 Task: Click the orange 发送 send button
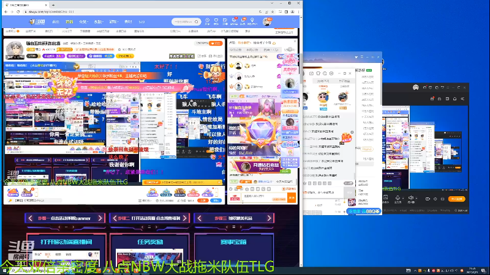[x=292, y=198]
